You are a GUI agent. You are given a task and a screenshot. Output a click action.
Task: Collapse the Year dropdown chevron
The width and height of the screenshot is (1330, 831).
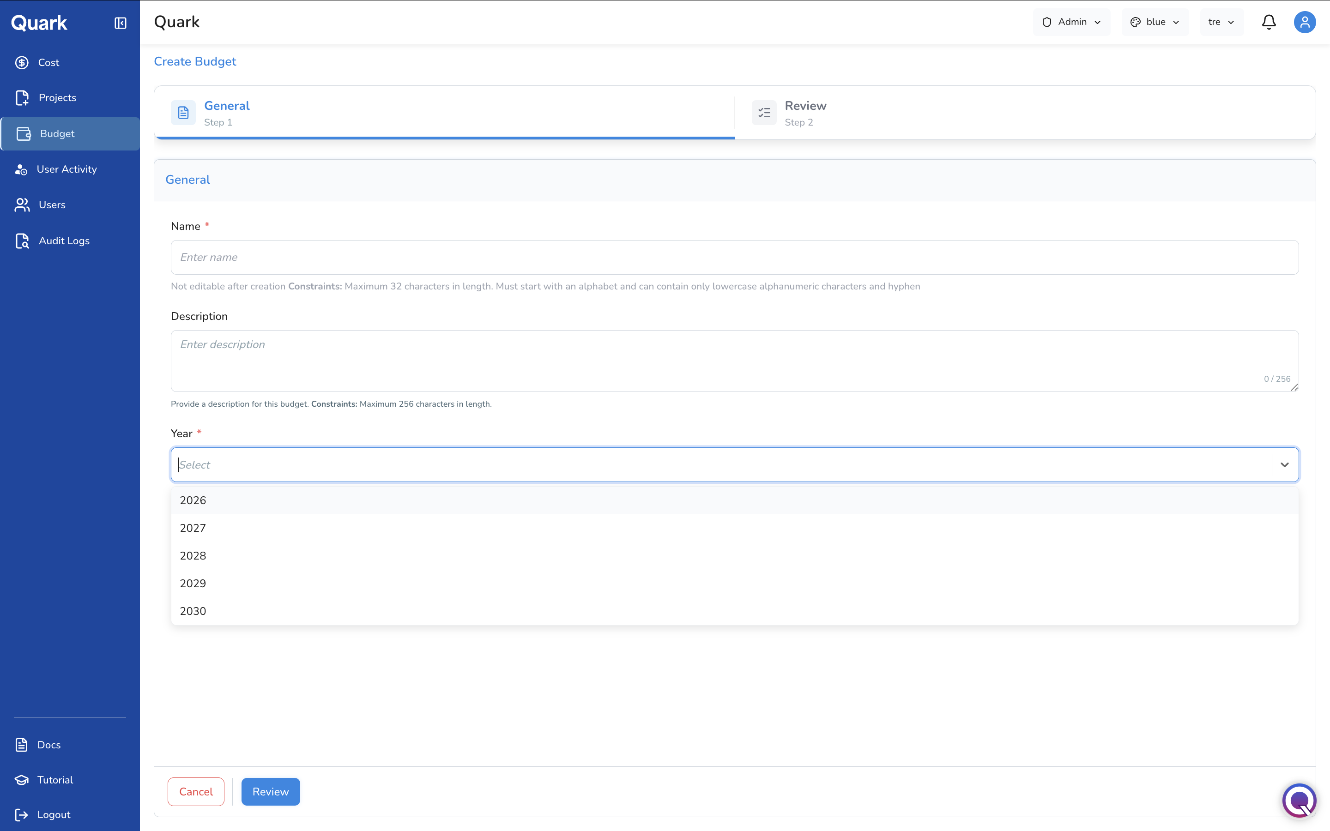[x=1284, y=465]
